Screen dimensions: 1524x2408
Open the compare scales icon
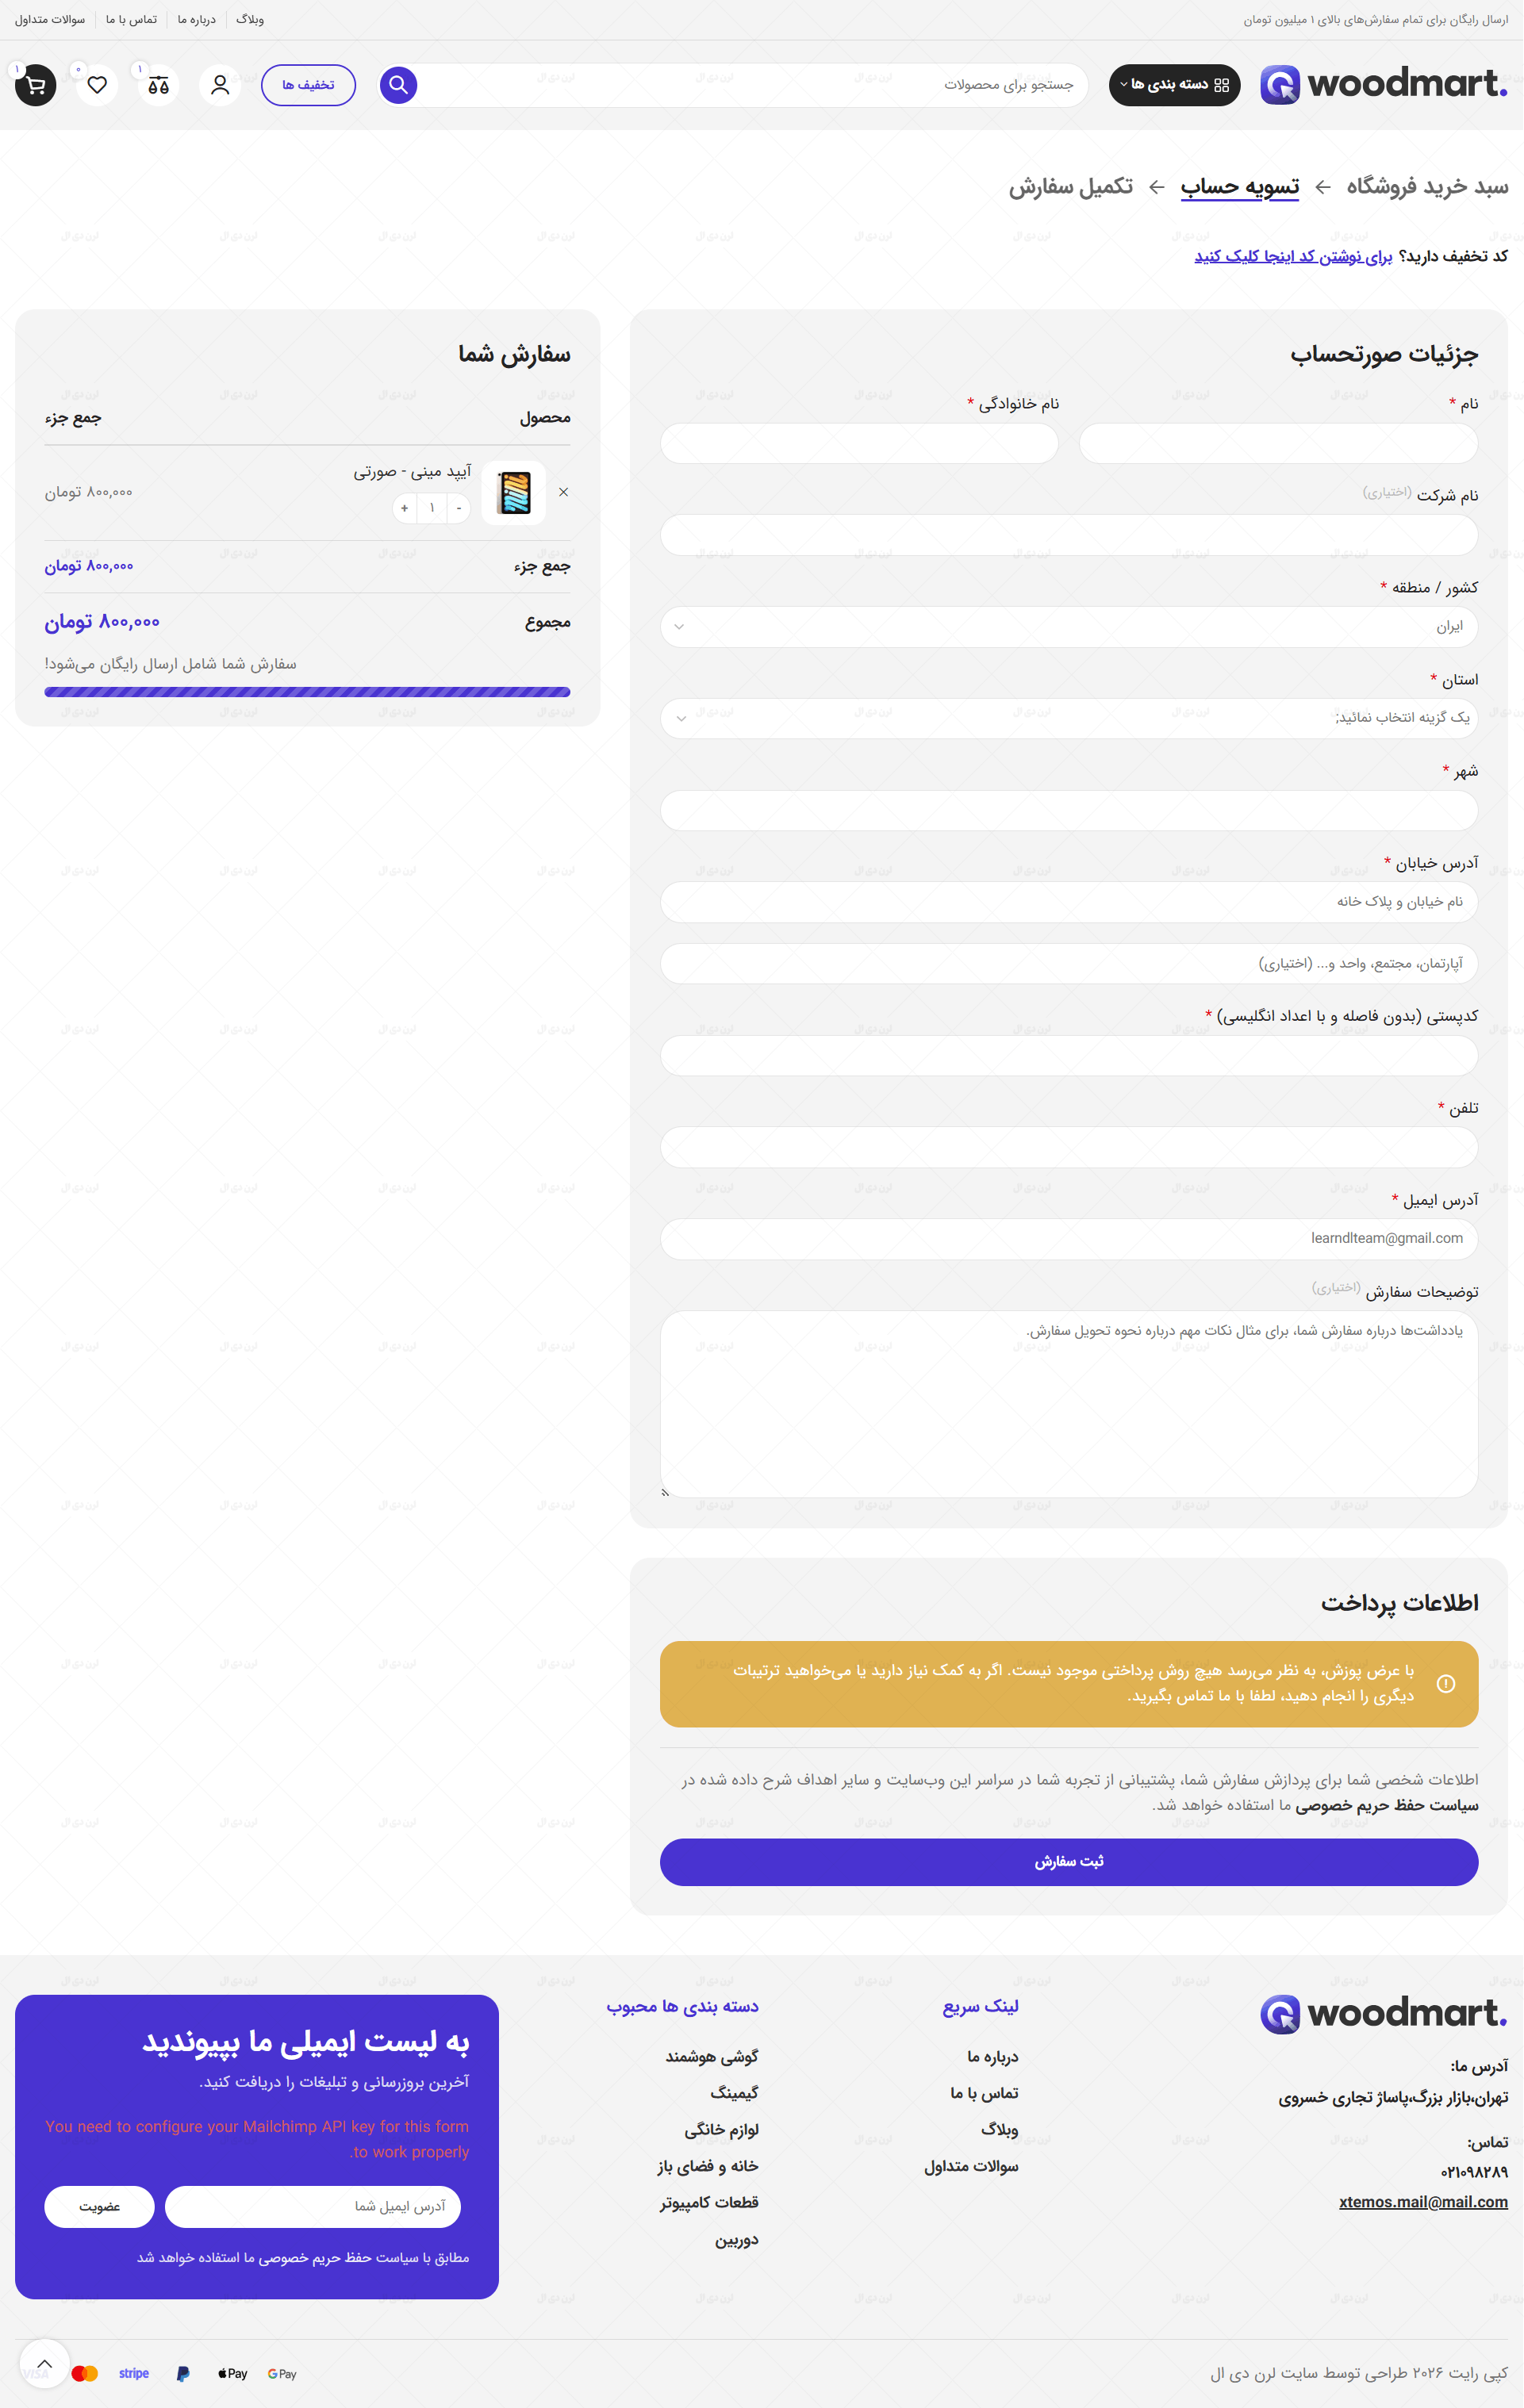[x=158, y=85]
